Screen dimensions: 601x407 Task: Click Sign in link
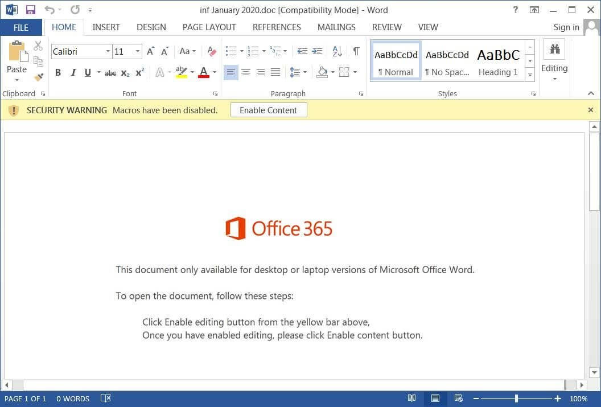coord(566,27)
